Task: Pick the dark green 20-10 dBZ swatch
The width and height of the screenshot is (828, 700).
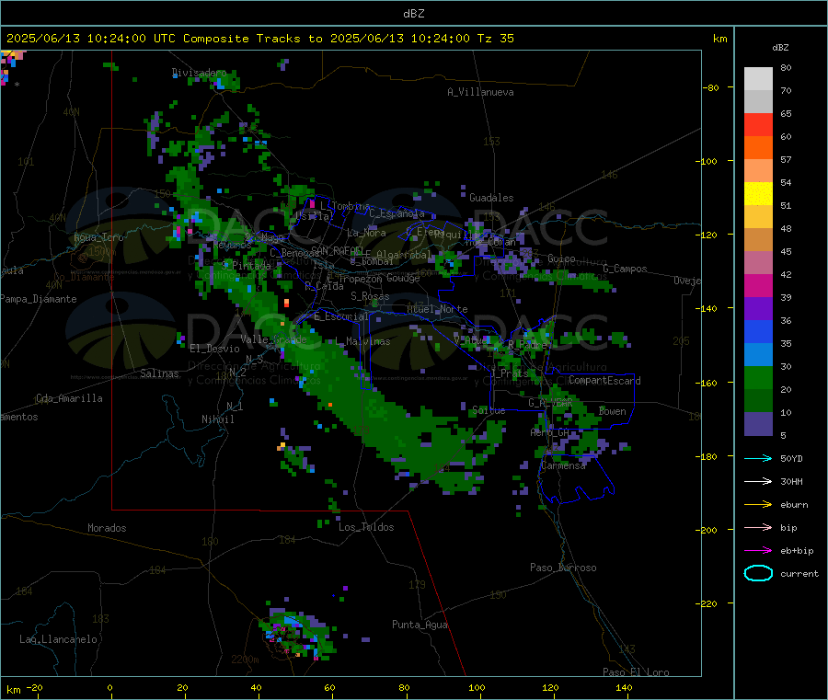Action: click(x=758, y=401)
